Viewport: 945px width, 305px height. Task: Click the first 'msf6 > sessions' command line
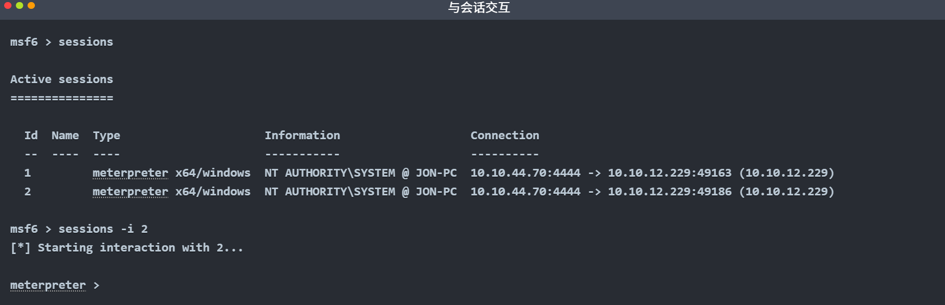coord(61,42)
